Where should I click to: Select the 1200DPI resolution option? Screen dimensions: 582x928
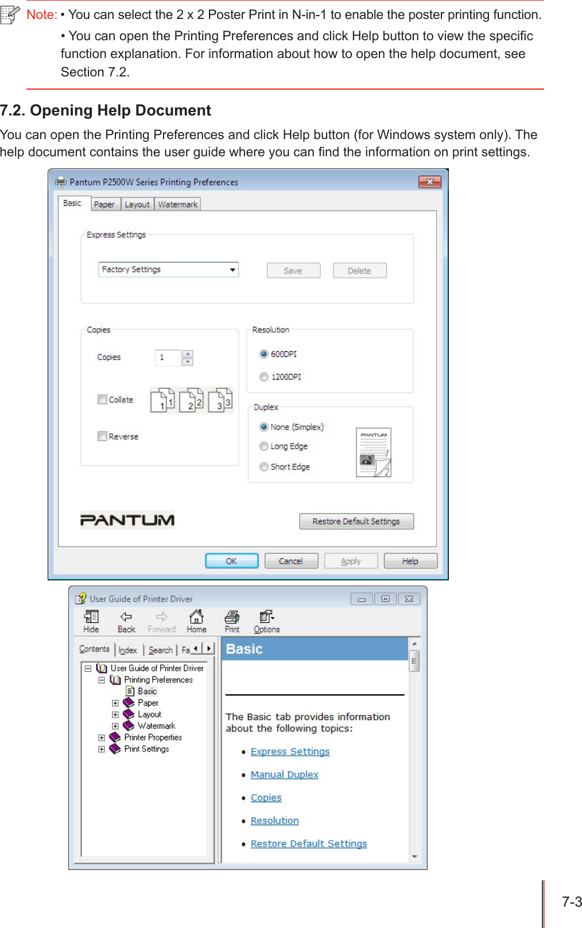[x=264, y=377]
